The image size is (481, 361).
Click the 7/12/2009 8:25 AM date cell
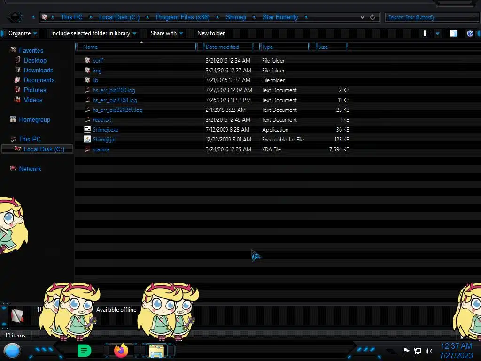pos(227,130)
